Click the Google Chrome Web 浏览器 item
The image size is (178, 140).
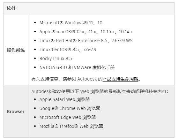click(x=70, y=108)
